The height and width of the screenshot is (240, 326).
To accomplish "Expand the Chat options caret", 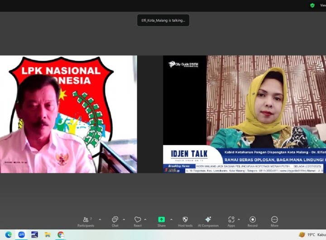I will click(124, 220).
